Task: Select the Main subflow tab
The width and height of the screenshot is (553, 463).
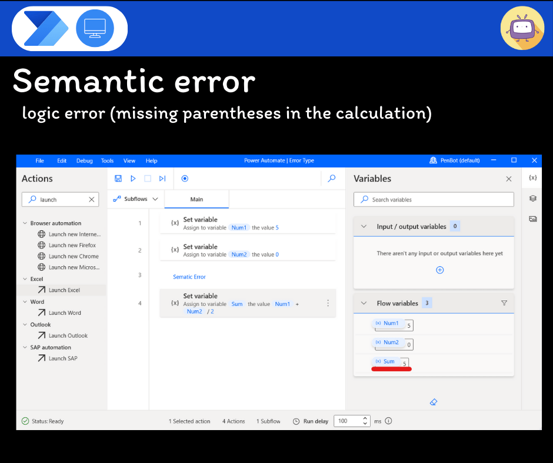Action: point(196,199)
